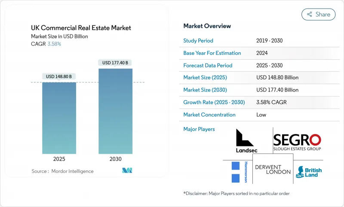Click the USD 148.80 B label
Screen dimensions: 344x207
[59, 77]
